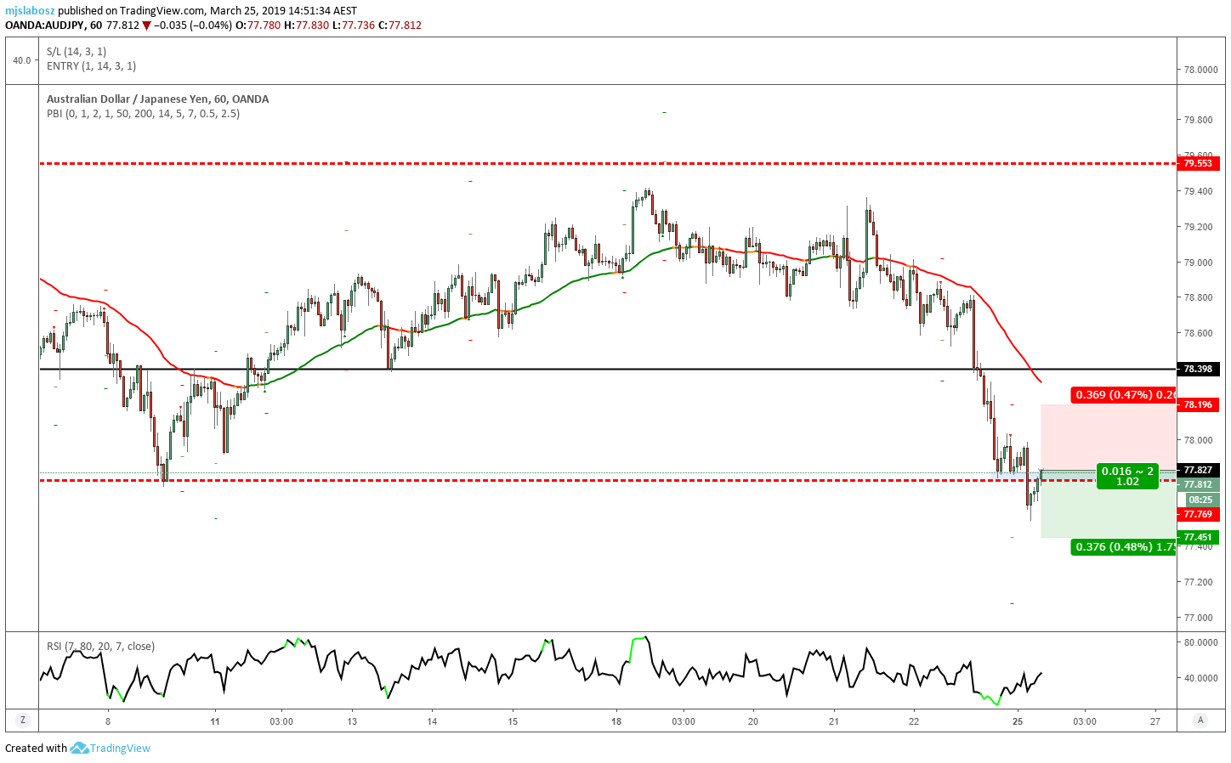Select the PBI indicator legend text

point(143,113)
